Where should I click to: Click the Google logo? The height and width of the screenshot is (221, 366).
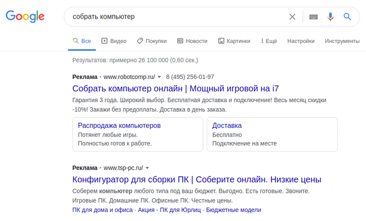coord(25,16)
